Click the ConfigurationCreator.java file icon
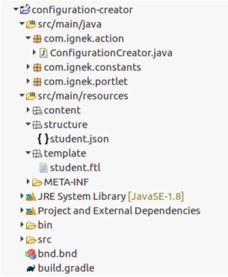The image size is (228, 277). (43, 53)
